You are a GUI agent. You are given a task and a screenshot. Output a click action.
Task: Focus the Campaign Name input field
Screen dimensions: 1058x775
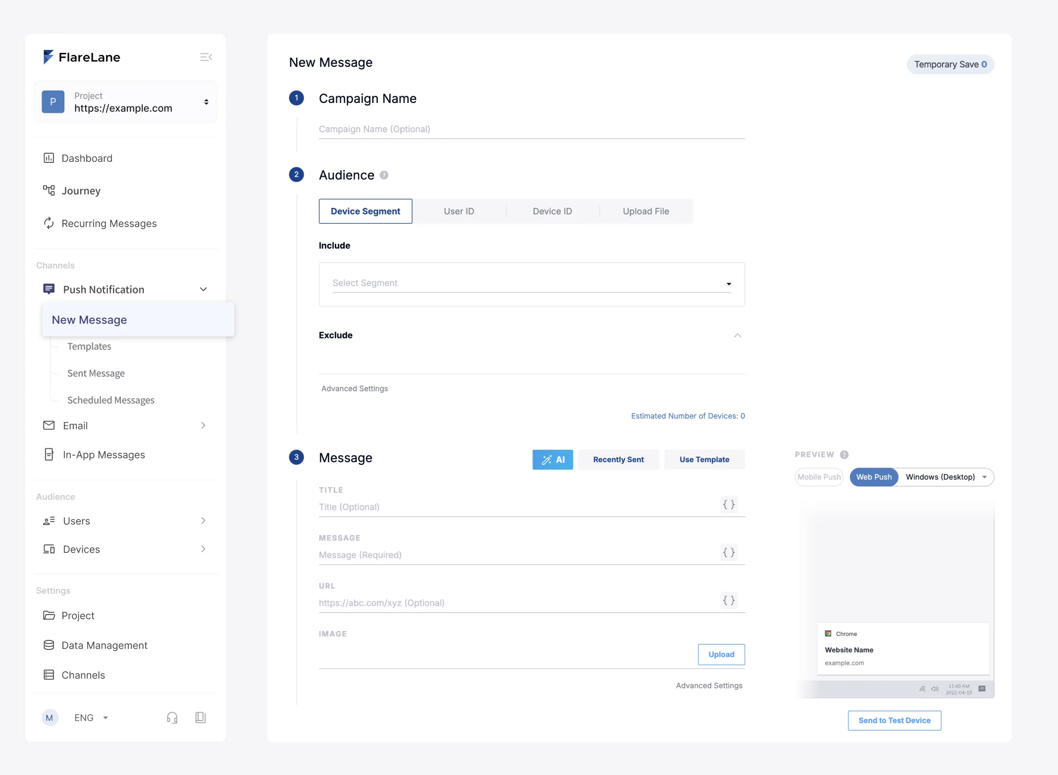coord(531,129)
